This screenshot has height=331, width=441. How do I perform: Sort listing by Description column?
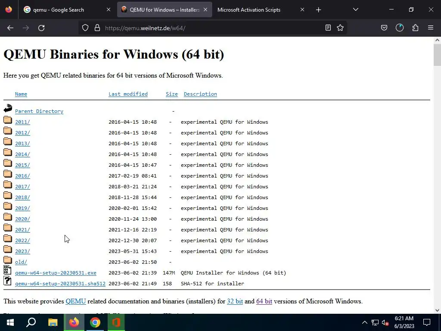pos(200,94)
